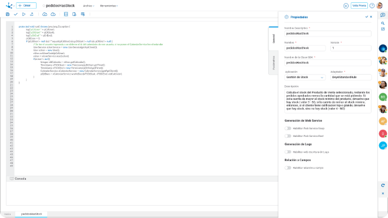
Task: Open the Aplicación dropdown showing Gestión de Stock
Action: click(305, 77)
